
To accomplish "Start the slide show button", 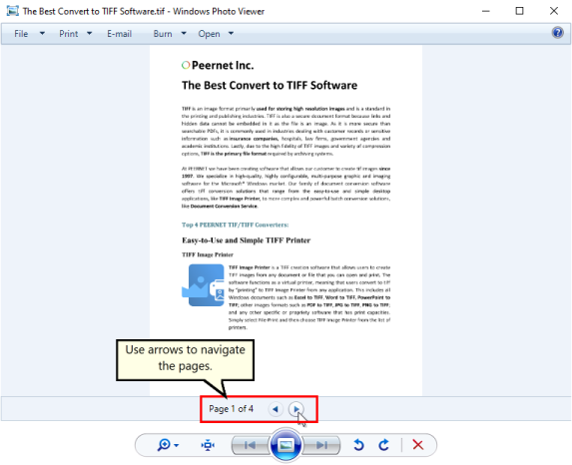I will click(286, 445).
